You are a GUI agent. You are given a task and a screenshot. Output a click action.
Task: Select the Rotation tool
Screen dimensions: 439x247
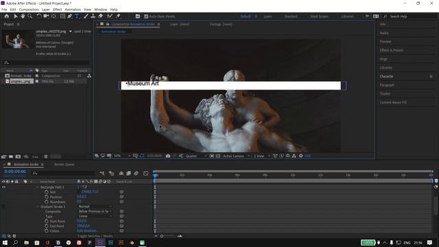39,16
